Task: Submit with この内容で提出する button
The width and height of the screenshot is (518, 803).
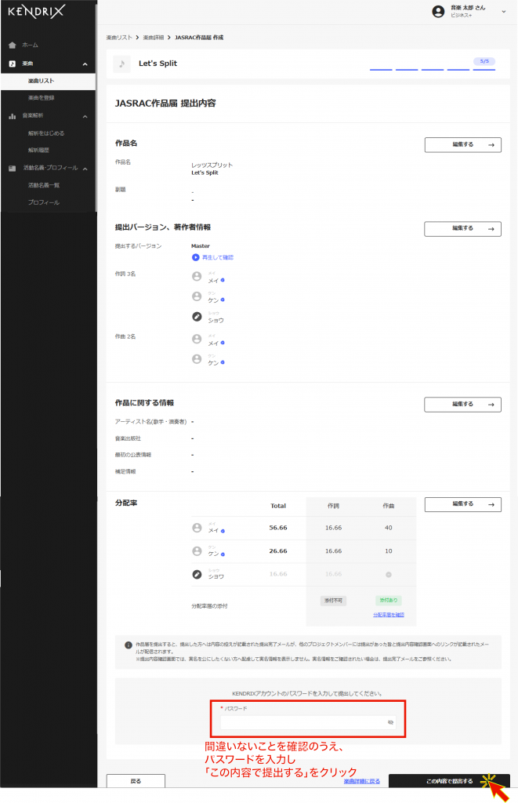Action: (448, 781)
